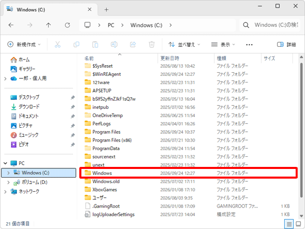Screen dimensions: 305x229
Task: Open the 並べ替え sort dropdown
Action: 184,45
